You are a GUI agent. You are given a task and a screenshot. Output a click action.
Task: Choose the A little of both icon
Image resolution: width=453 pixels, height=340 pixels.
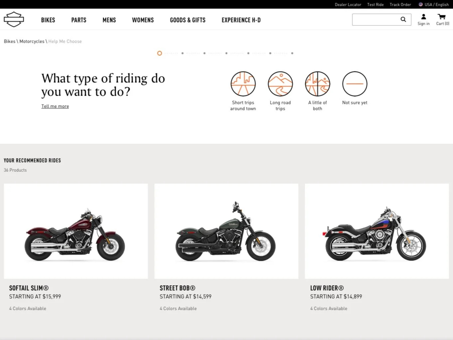318,84
